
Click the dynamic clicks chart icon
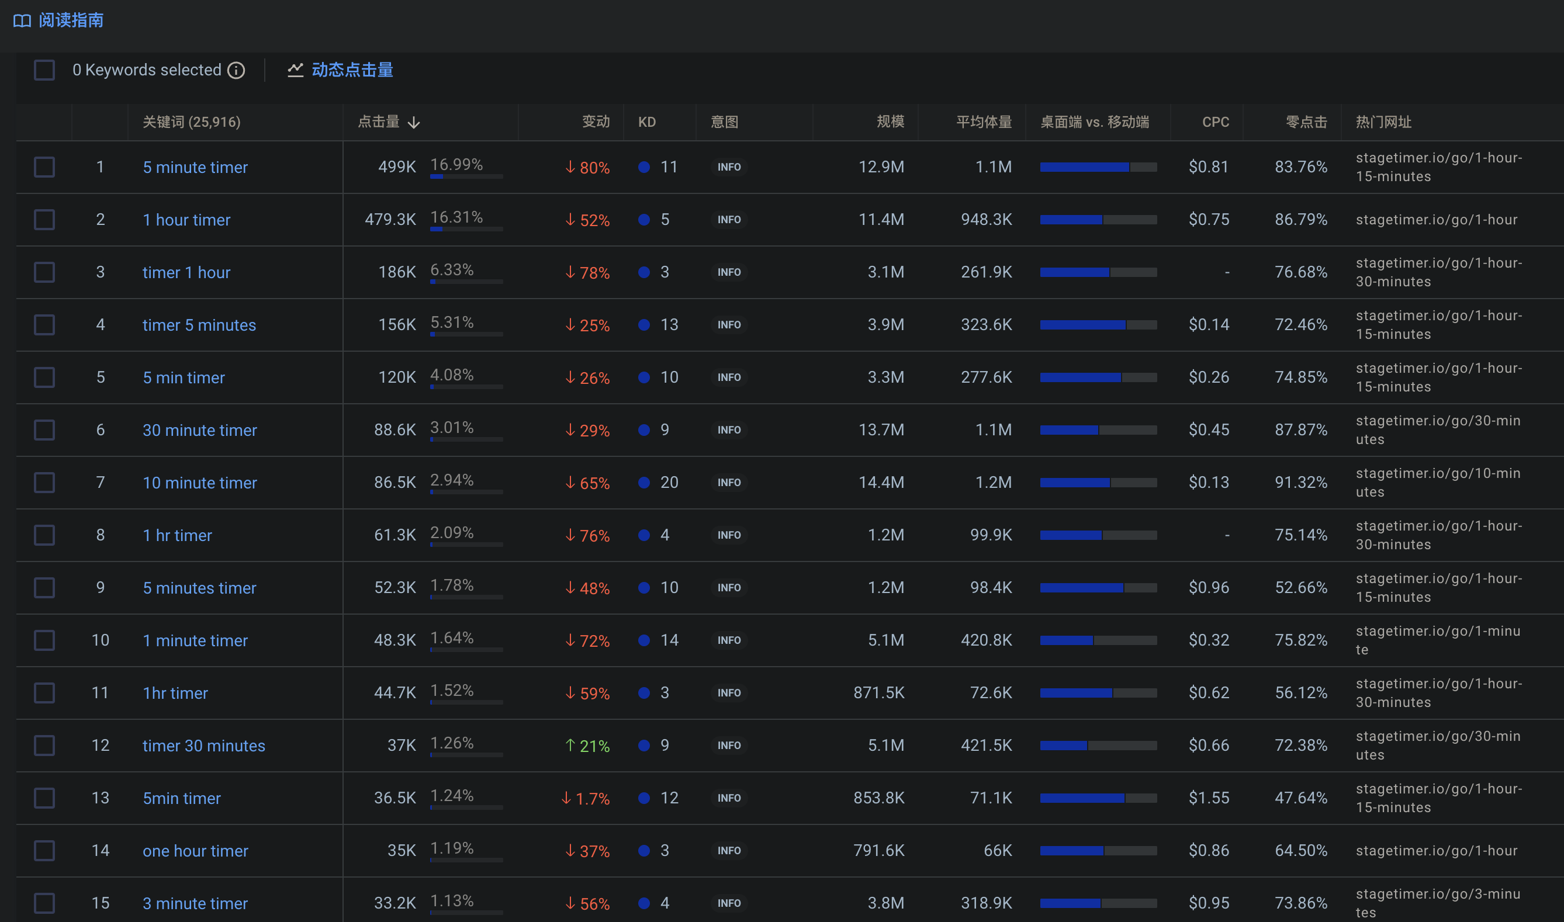pos(295,70)
